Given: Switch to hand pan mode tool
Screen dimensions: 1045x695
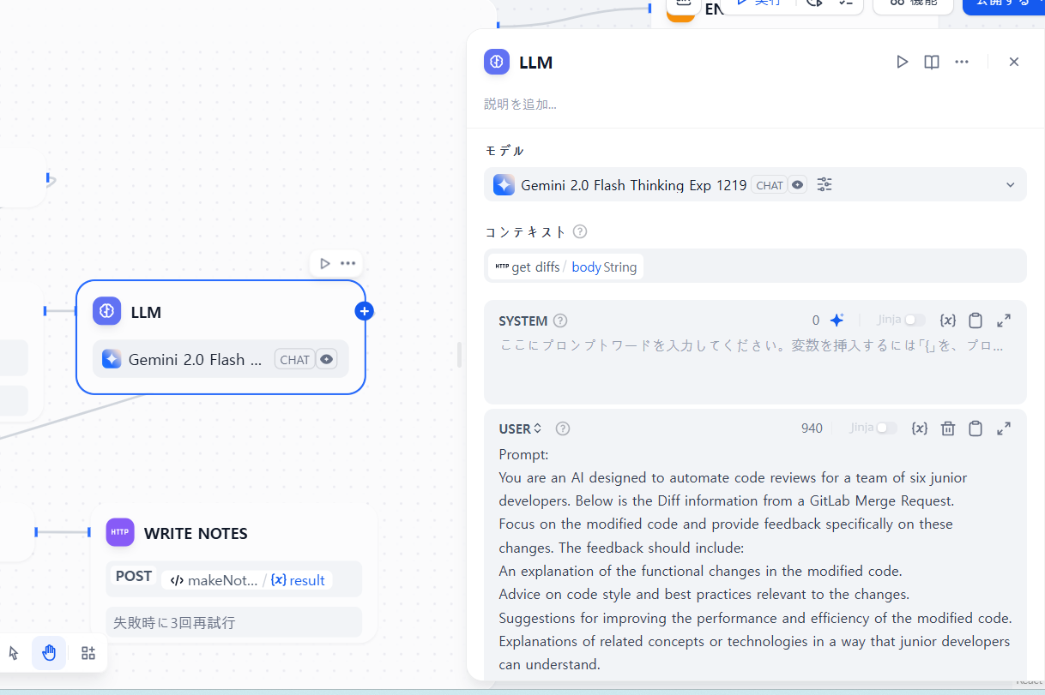Looking at the screenshot, I should pos(49,653).
